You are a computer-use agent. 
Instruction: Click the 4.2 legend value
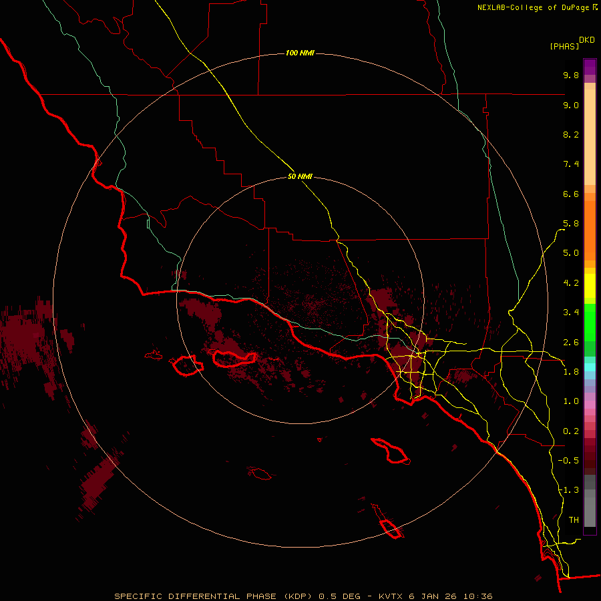(x=571, y=283)
